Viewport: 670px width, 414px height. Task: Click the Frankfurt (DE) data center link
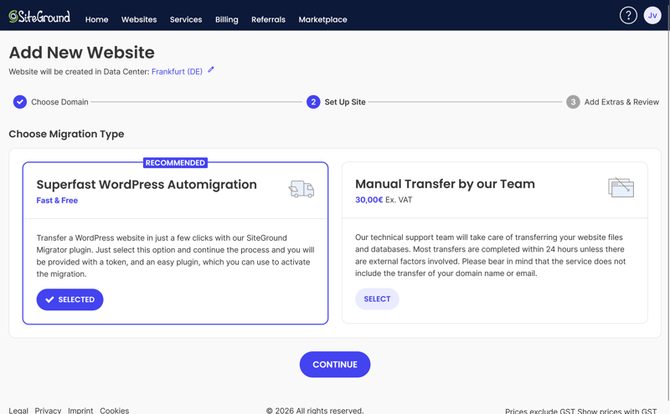click(177, 72)
